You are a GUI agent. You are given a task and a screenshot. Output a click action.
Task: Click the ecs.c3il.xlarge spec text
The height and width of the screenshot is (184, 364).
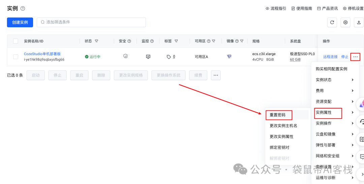tap(264, 54)
